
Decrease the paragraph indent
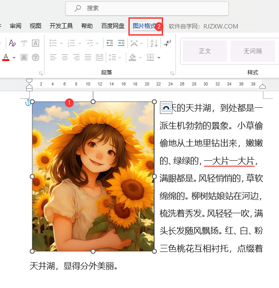click(x=110, y=43)
